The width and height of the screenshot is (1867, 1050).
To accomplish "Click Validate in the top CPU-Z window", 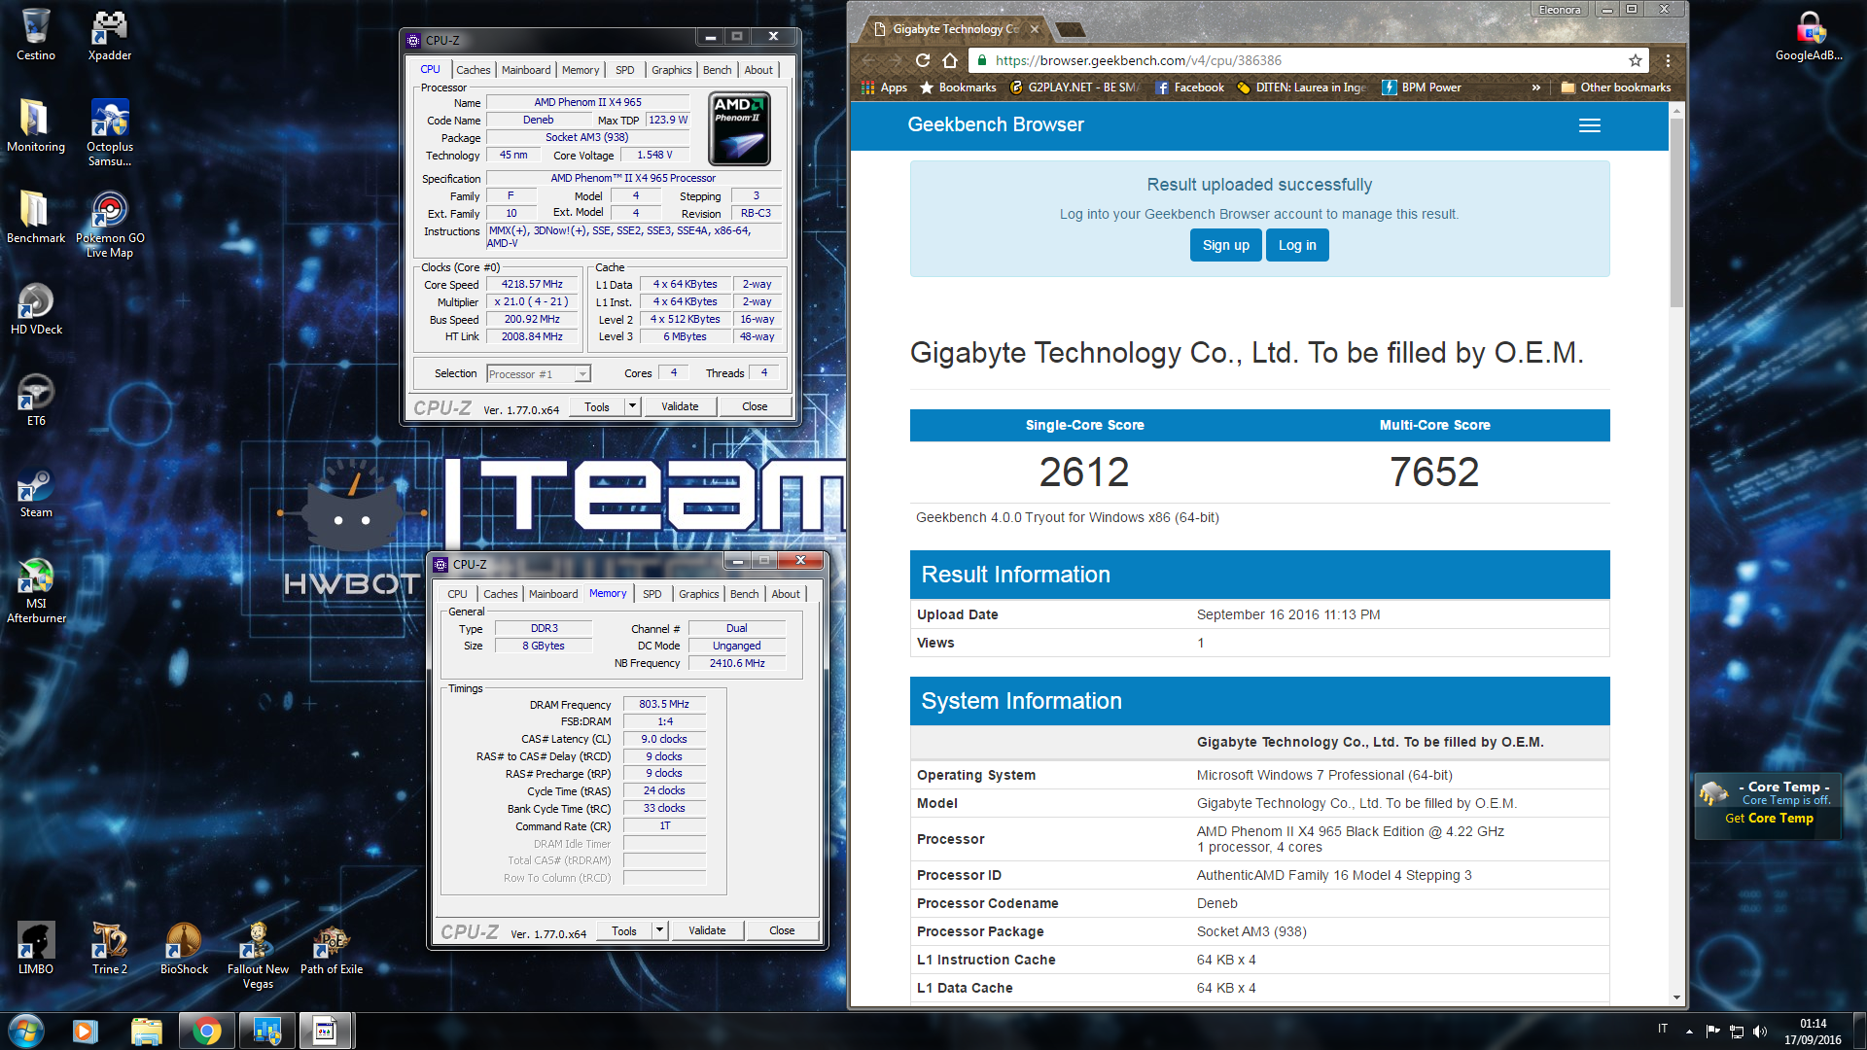I will coord(680,406).
